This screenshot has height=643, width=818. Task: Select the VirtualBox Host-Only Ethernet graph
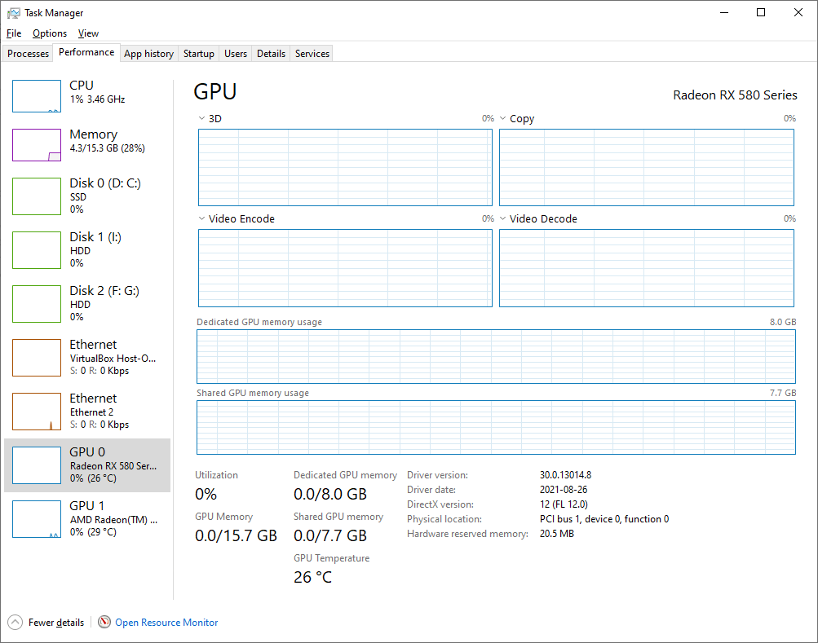37,357
